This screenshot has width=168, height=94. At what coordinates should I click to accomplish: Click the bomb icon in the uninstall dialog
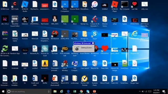pos(77,48)
